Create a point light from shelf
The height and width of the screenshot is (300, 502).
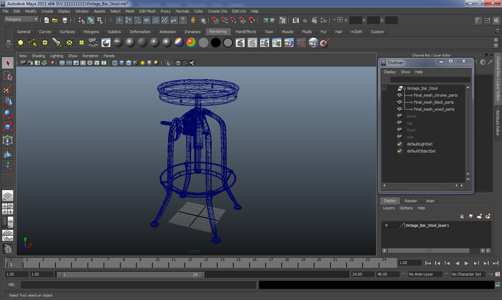(45, 43)
